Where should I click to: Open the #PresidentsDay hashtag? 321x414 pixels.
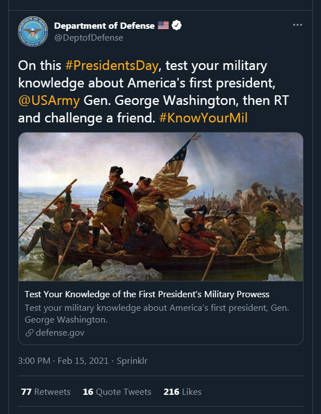(x=112, y=65)
